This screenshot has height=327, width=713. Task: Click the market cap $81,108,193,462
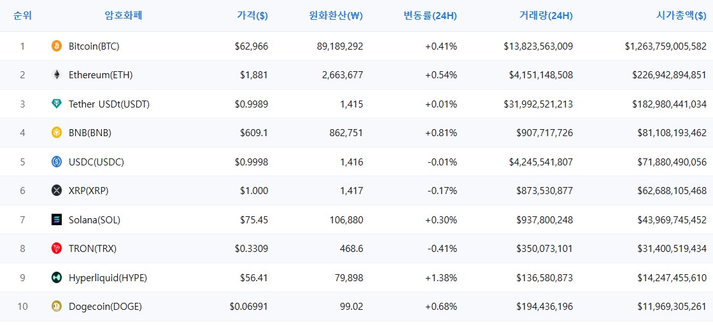point(672,133)
